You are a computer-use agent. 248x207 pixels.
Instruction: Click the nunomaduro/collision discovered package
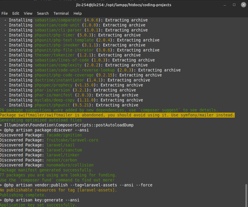(70, 165)
